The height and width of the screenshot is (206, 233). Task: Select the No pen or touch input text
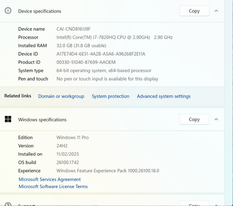[x=107, y=79]
